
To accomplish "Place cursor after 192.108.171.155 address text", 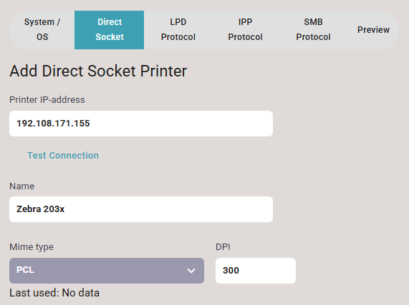I will 91,124.
